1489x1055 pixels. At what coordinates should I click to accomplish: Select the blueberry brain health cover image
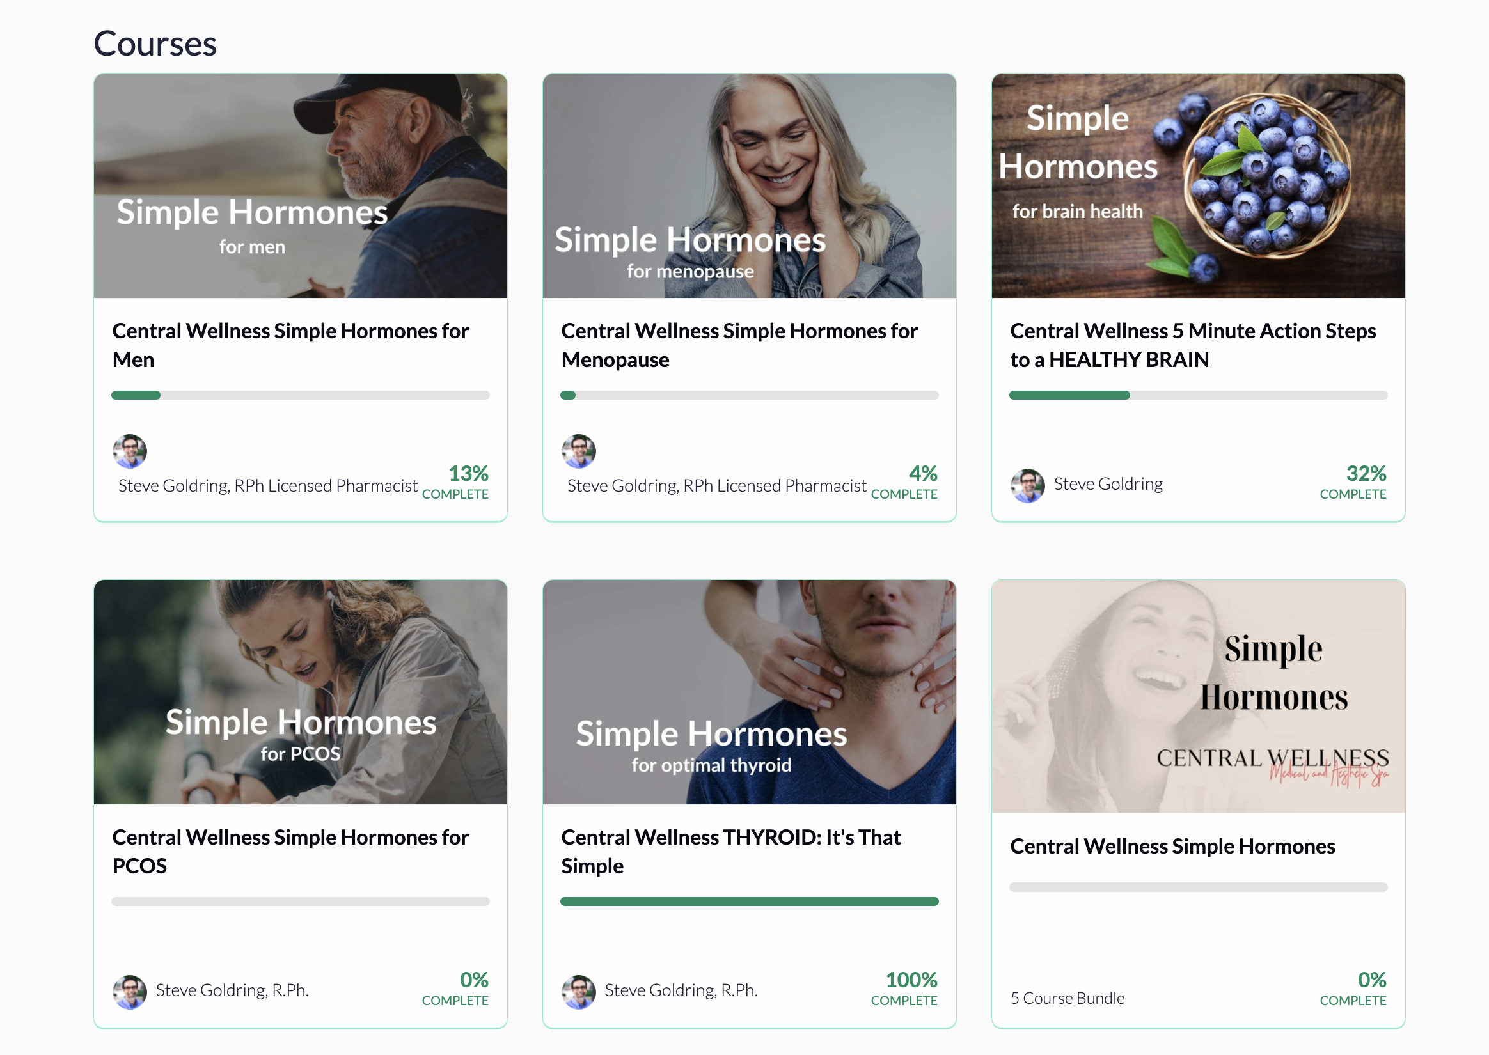pos(1198,186)
